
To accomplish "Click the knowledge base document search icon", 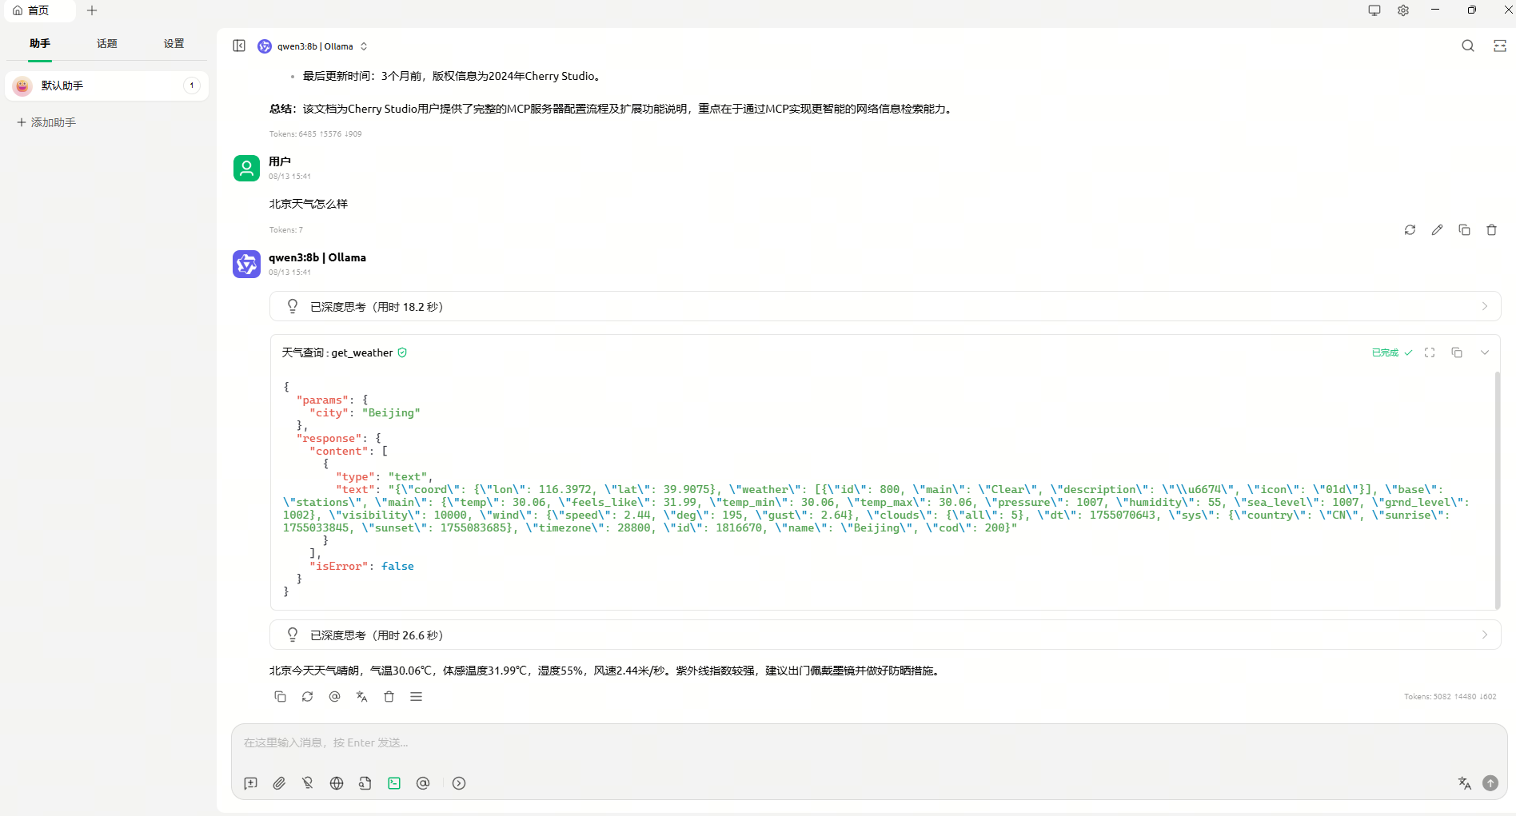I will (365, 783).
